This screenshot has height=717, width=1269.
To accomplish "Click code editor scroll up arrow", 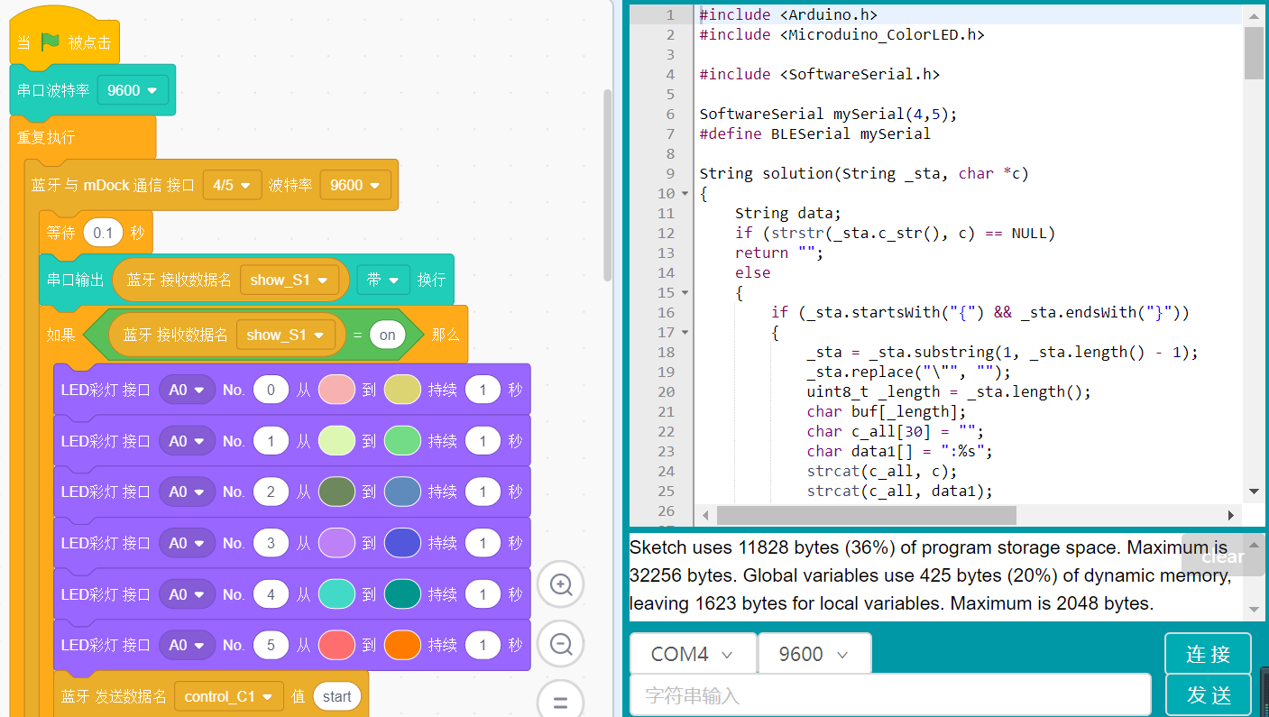I will 1254,15.
